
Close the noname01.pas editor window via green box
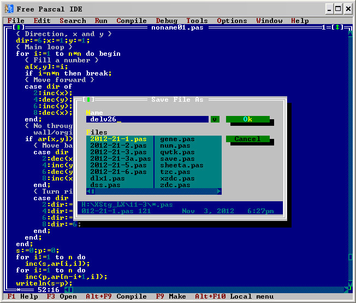tap(19, 27)
